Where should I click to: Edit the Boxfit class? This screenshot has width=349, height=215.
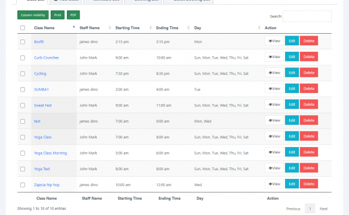point(292,41)
